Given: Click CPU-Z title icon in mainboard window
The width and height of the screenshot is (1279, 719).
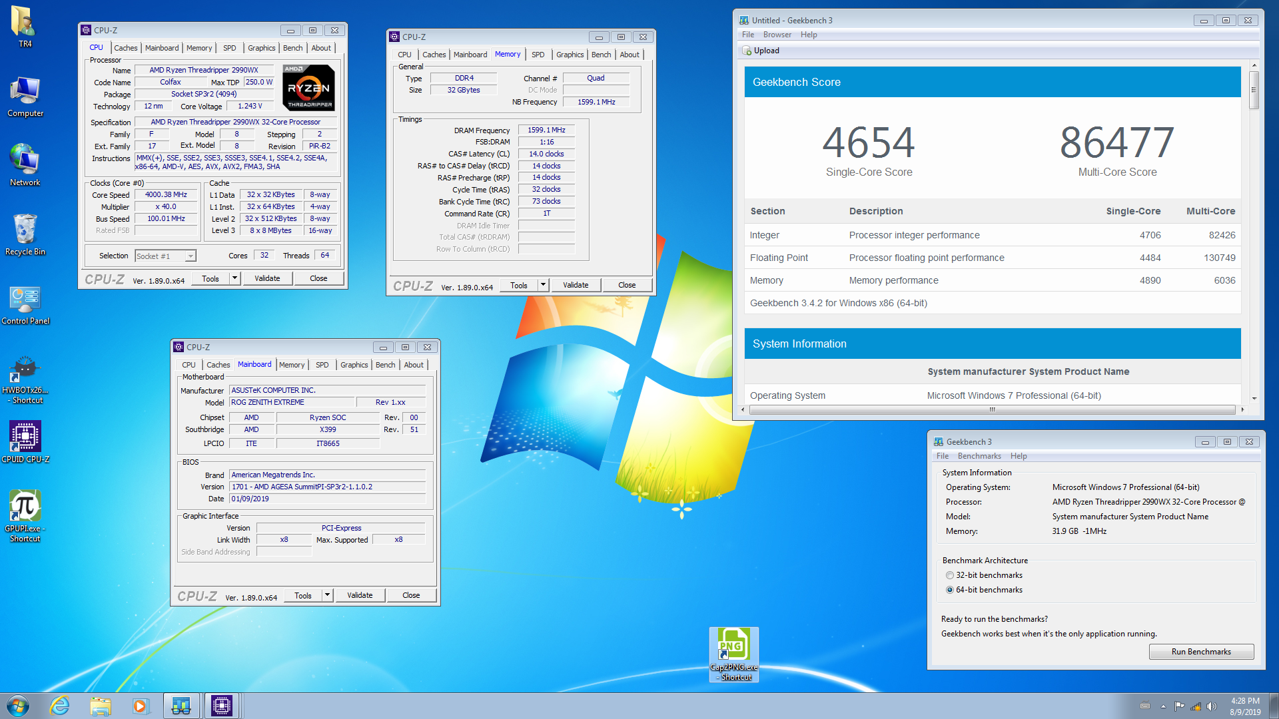Looking at the screenshot, I should point(179,347).
